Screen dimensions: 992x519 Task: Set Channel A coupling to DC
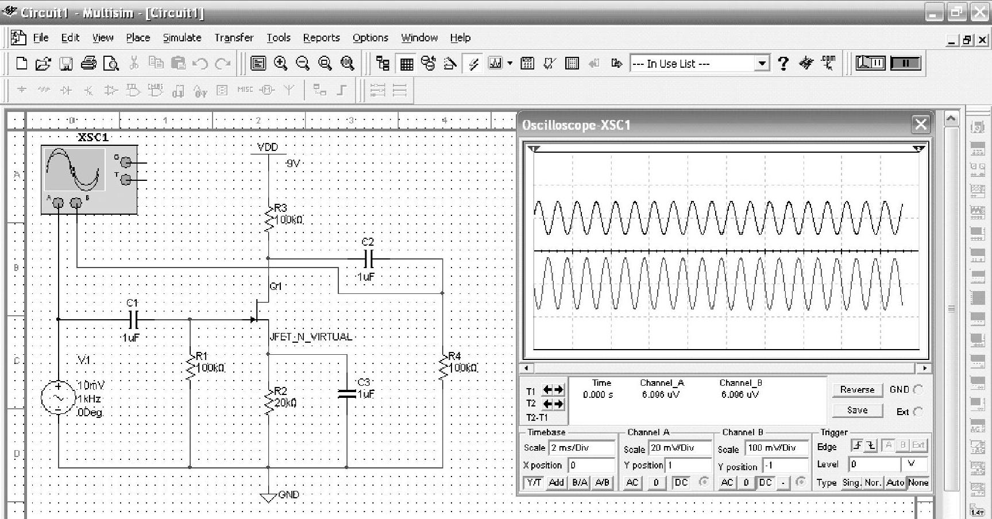pyautogui.click(x=681, y=483)
